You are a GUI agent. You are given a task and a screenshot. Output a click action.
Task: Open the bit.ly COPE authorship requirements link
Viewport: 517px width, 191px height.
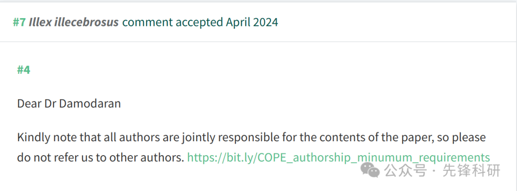point(338,157)
